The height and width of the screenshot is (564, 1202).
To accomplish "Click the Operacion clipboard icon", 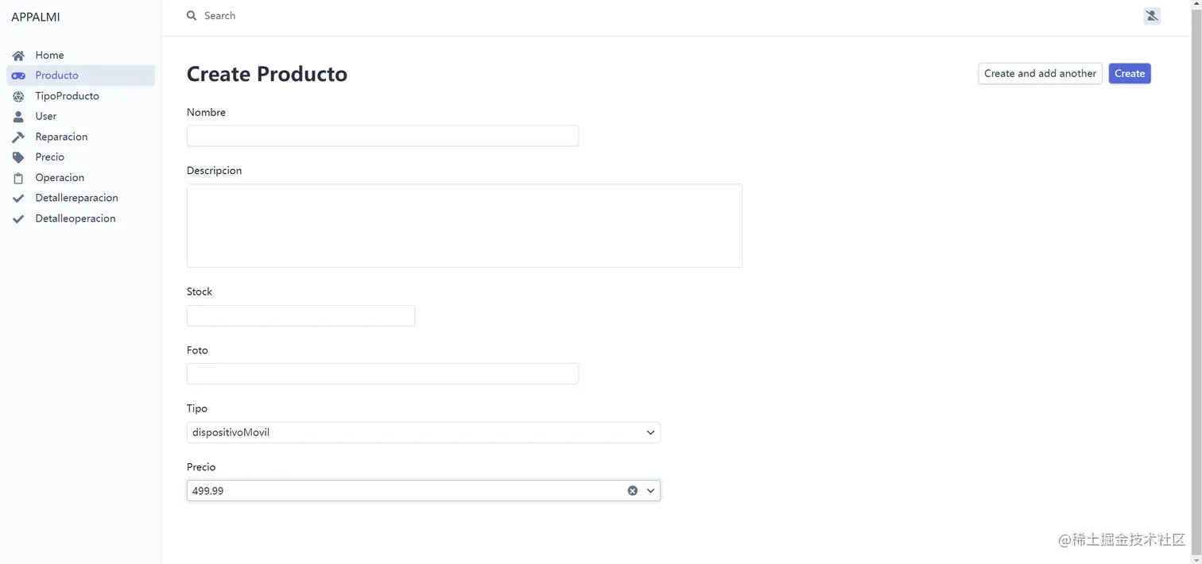I will click(x=18, y=178).
